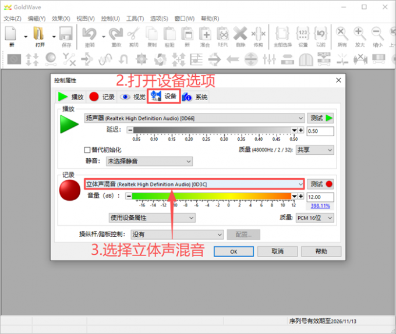The height and width of the screenshot is (334, 396).
Task: Click the 帮助 button
Action: [321, 251]
